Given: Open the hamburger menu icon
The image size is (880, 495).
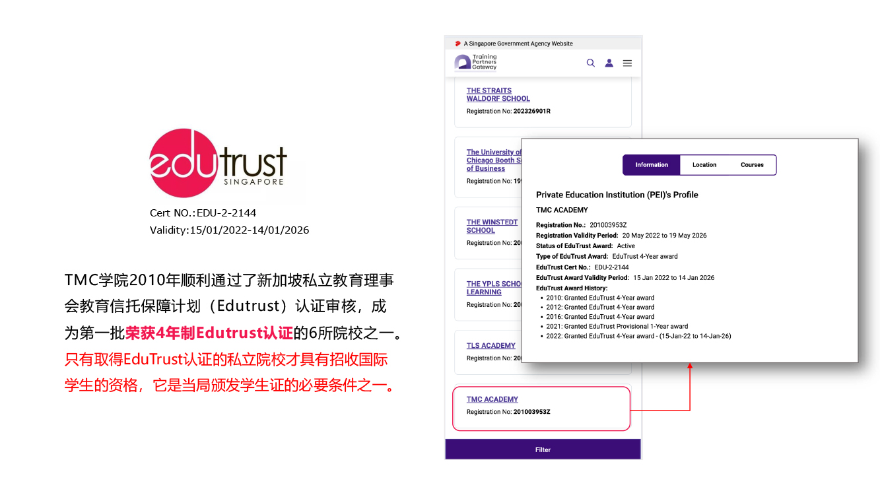Looking at the screenshot, I should [628, 63].
